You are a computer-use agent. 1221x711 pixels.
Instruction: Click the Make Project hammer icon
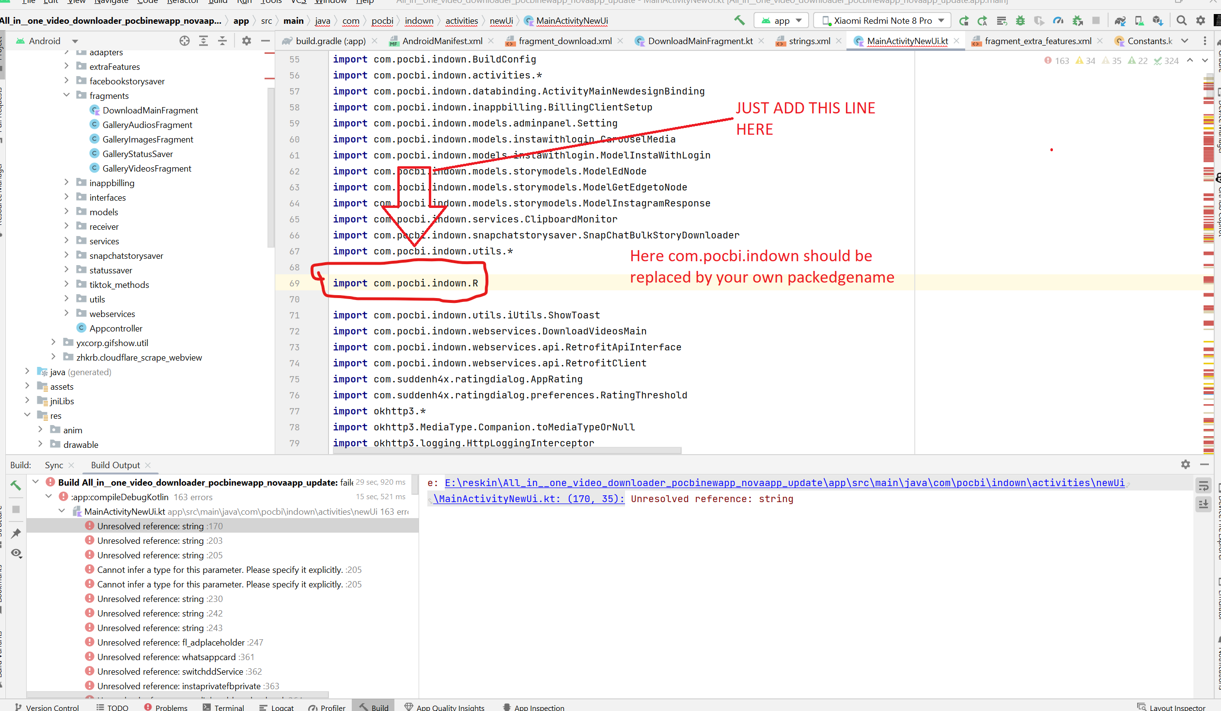[739, 20]
